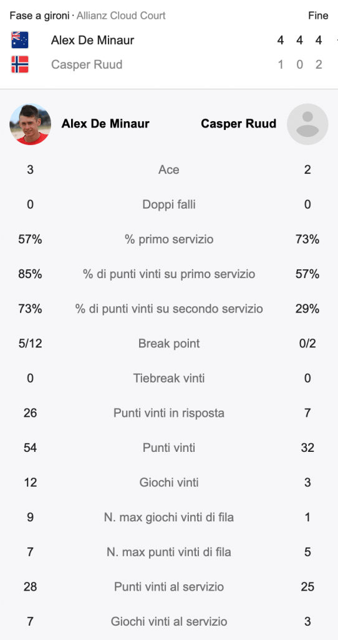Image resolution: width=338 pixels, height=640 pixels.
Task: Click De Minaur's first set score
Action: (x=280, y=40)
